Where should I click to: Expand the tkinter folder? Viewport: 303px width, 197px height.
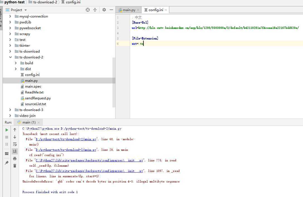(x=10, y=46)
